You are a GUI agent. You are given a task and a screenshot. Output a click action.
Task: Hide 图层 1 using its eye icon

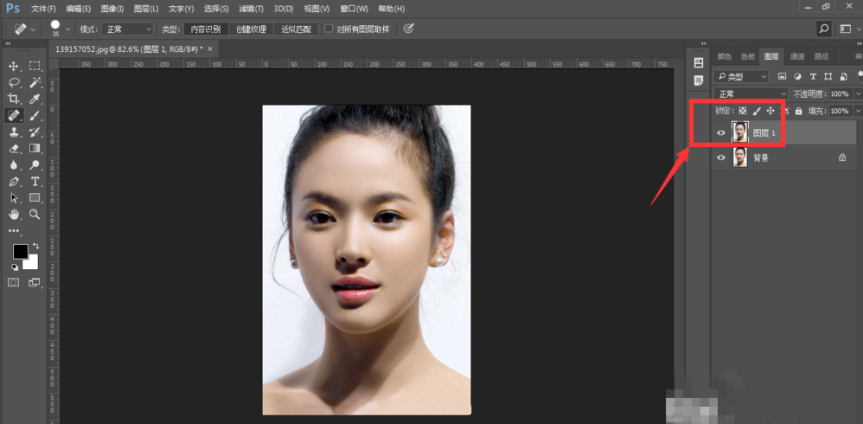721,133
